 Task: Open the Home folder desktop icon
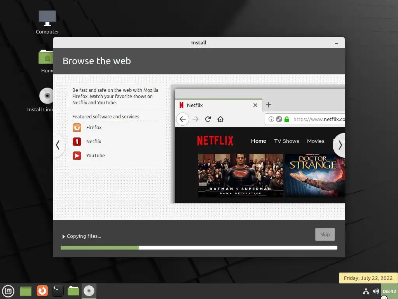click(x=46, y=61)
